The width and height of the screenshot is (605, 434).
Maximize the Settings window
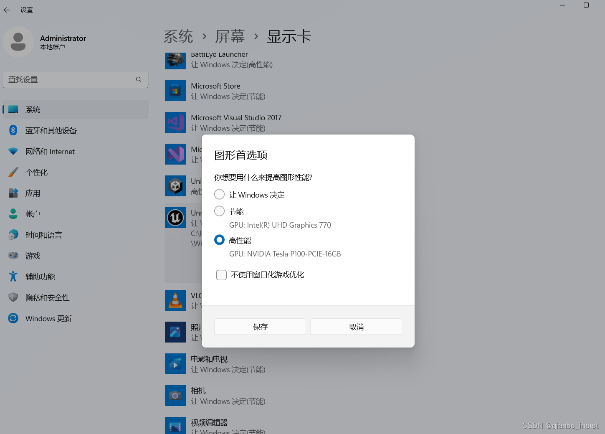586,5
